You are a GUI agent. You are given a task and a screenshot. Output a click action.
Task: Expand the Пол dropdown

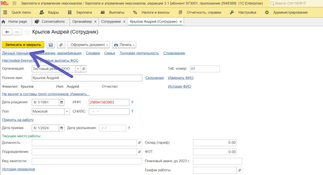click(67, 112)
